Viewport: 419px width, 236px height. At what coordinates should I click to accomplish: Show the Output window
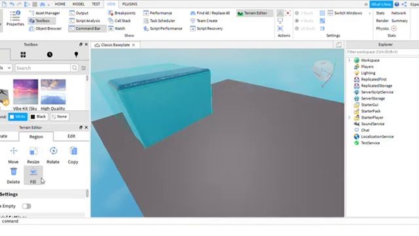tap(79, 13)
